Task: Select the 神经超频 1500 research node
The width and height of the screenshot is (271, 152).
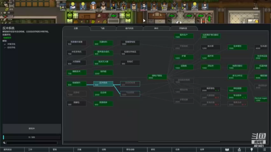Action: pyautogui.click(x=237, y=90)
